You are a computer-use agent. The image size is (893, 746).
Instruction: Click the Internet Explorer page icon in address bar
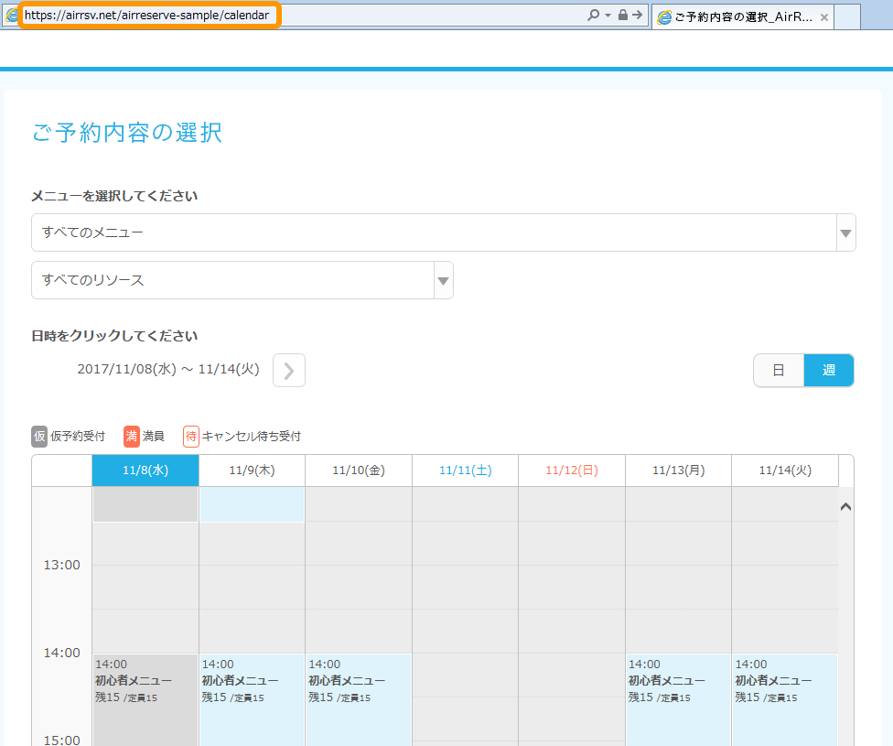11,16
